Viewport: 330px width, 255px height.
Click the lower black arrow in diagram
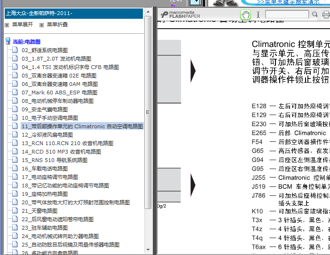coord(193,185)
